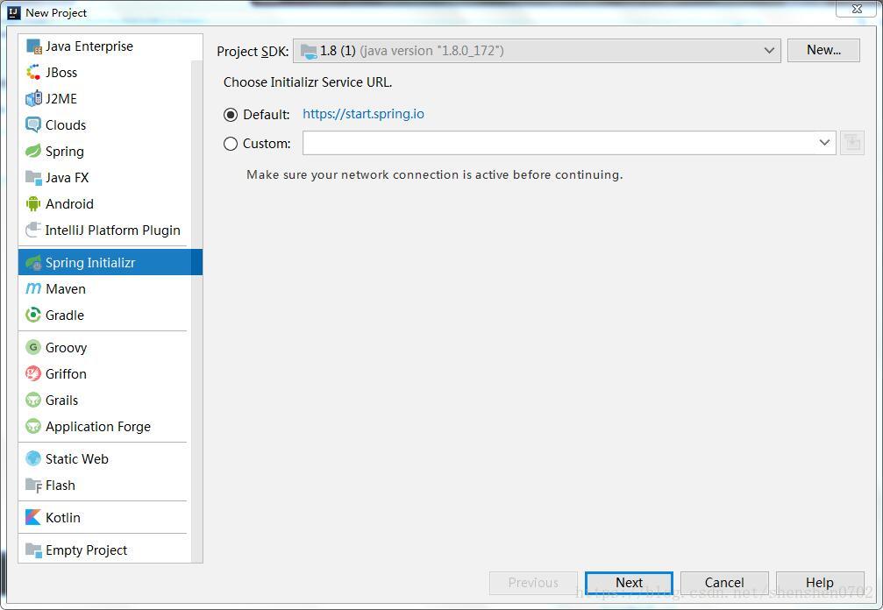Click the Grails green icon

[33, 401]
